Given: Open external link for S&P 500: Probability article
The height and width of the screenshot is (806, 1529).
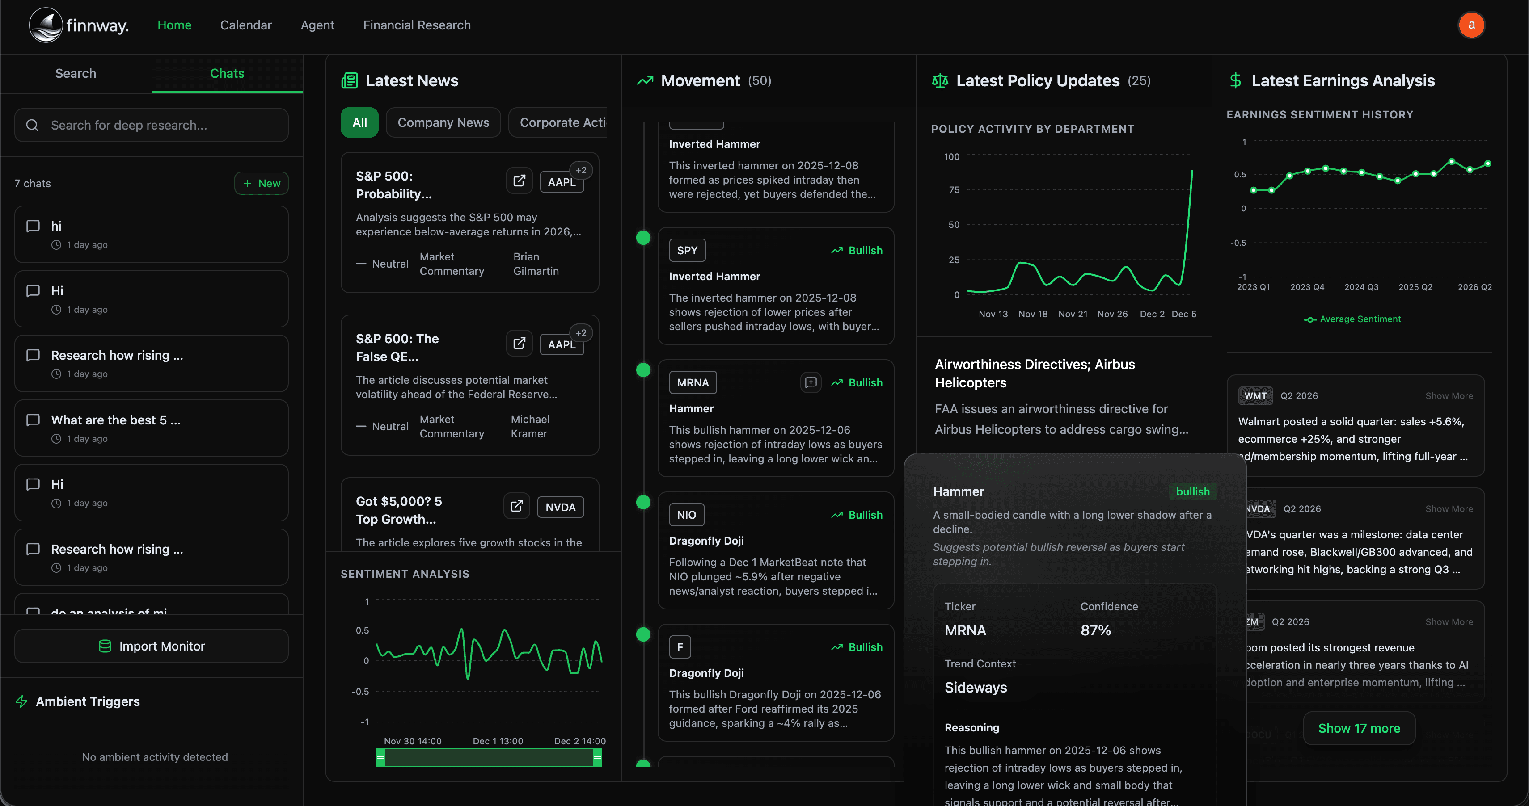Looking at the screenshot, I should (519, 181).
